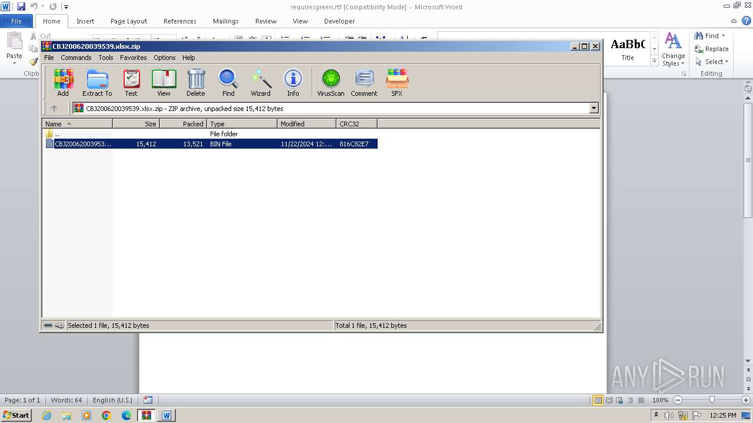Show hidden tray icons arrow

point(657,415)
